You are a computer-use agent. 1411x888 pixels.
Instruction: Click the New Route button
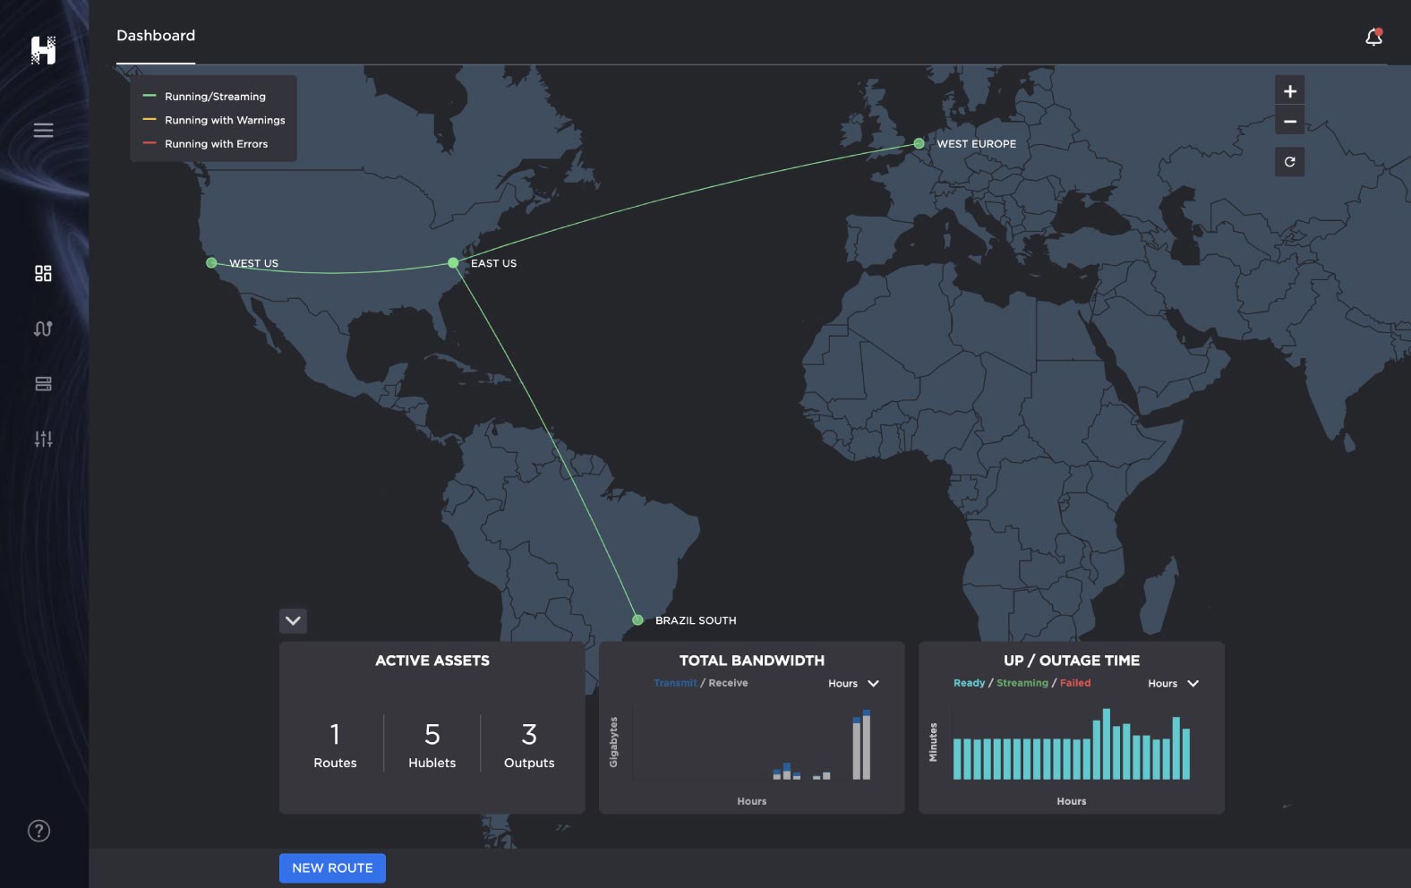pyautogui.click(x=332, y=867)
